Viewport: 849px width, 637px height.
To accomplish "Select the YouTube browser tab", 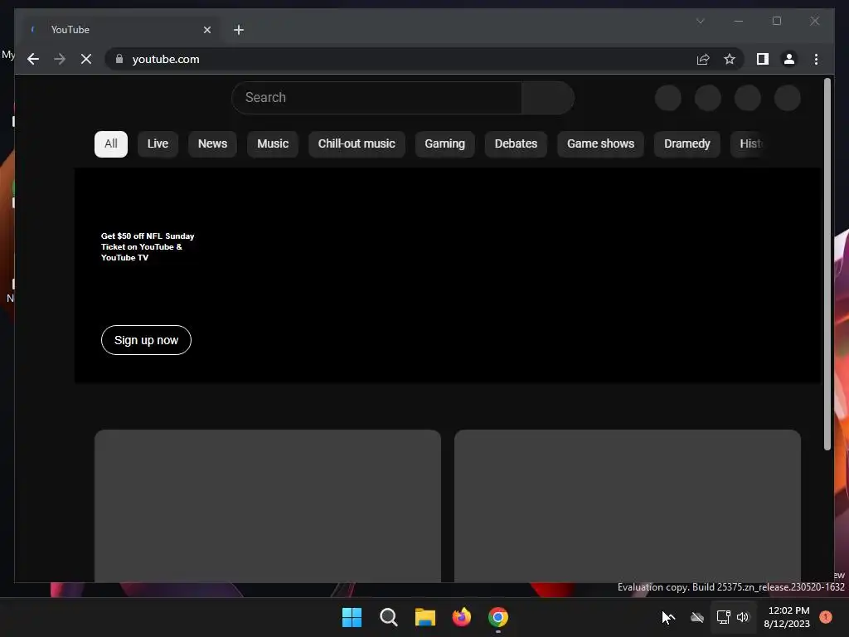I will (x=120, y=30).
